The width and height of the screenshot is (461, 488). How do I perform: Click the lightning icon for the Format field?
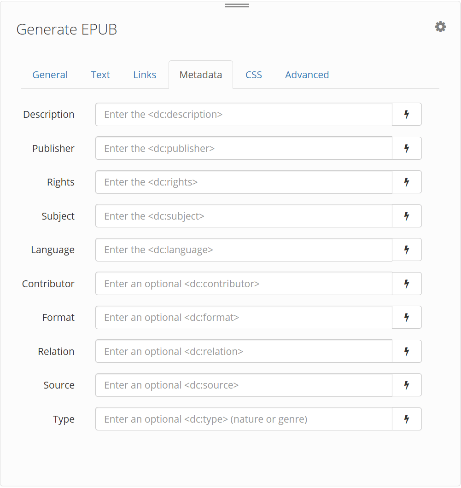click(x=407, y=317)
